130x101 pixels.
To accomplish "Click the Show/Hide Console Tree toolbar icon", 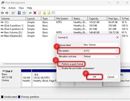I will click(13, 13).
